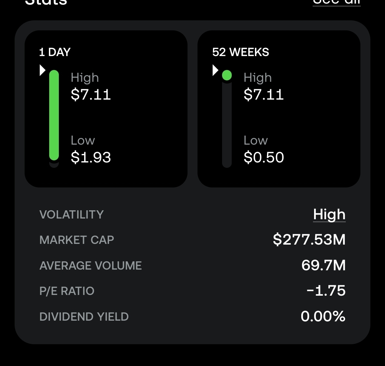Click the green dot on 52 WEEKS range

227,75
